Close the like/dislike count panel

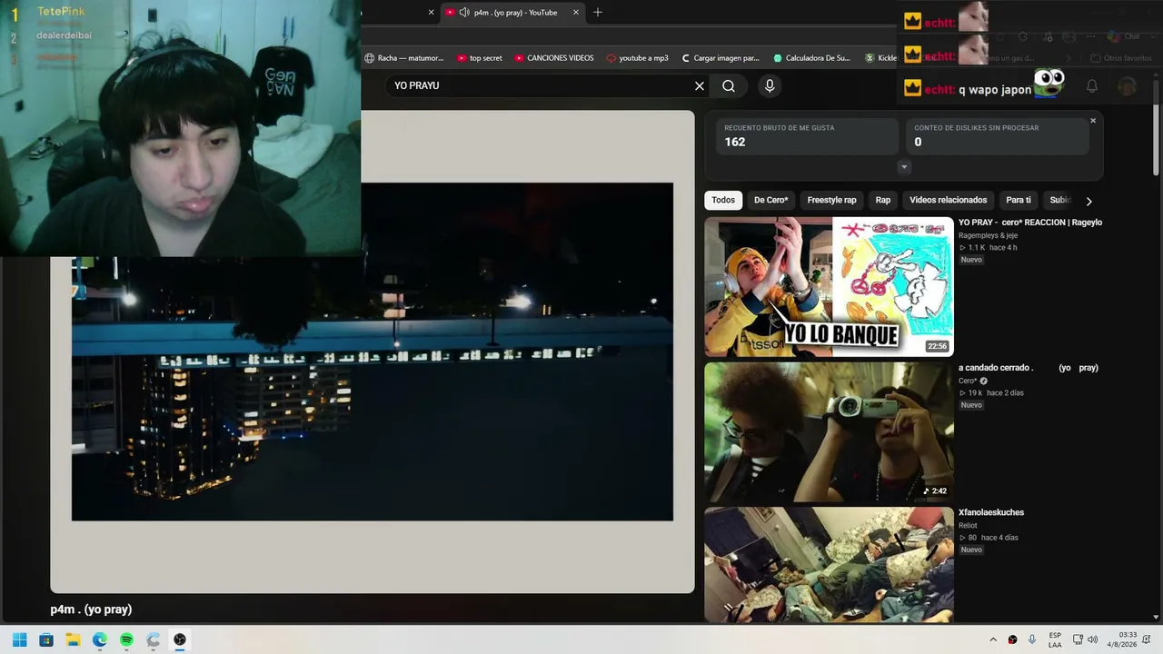click(1093, 121)
